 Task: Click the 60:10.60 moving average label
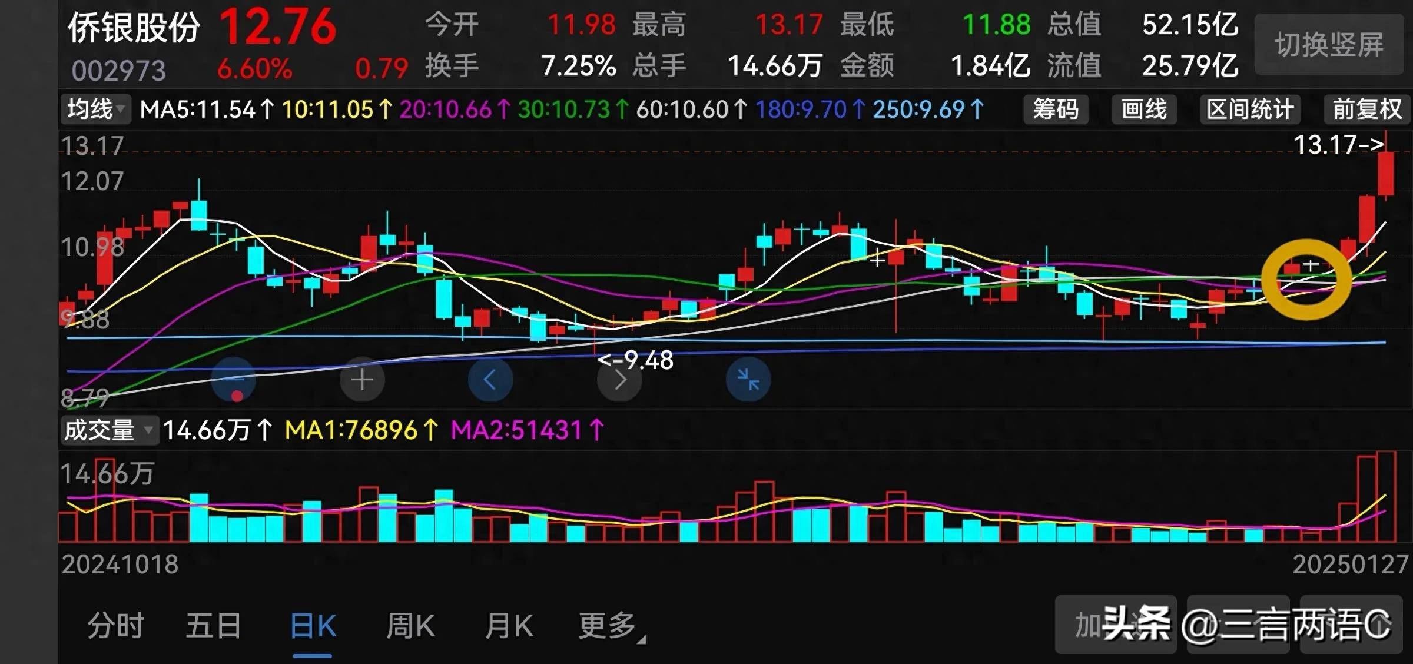point(692,110)
